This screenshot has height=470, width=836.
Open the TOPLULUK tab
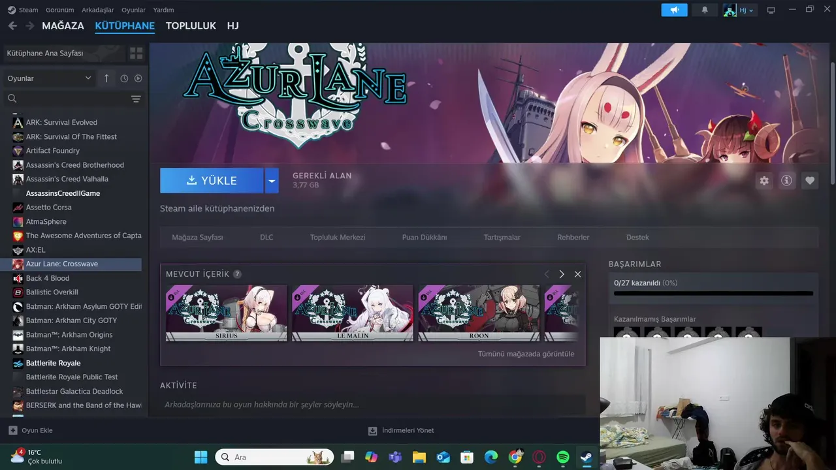[191, 26]
